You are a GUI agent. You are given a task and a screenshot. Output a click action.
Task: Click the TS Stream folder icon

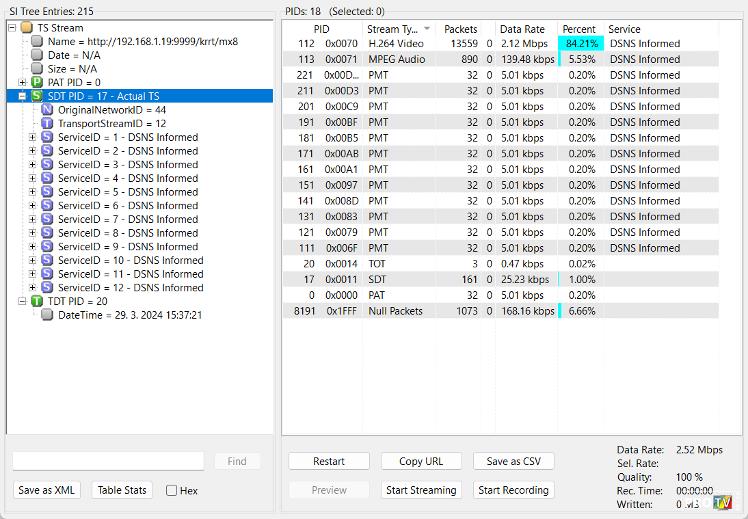(x=26, y=28)
